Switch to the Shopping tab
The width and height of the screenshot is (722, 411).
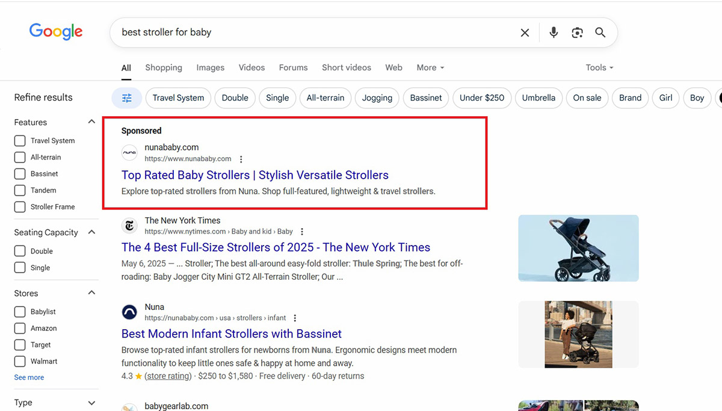point(163,67)
